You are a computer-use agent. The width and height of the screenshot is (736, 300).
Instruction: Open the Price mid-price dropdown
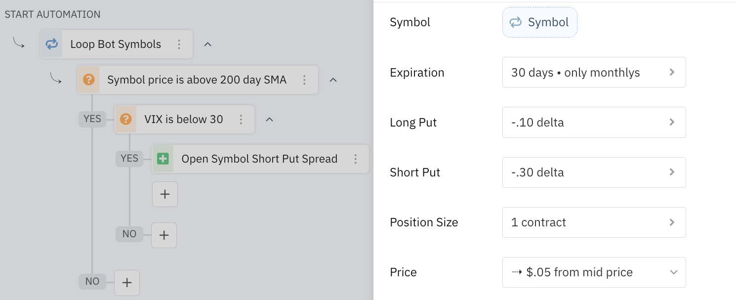[x=594, y=272]
